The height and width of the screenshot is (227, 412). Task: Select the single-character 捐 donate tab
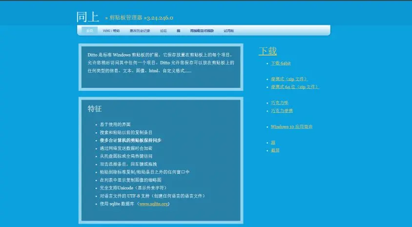click(x=178, y=31)
